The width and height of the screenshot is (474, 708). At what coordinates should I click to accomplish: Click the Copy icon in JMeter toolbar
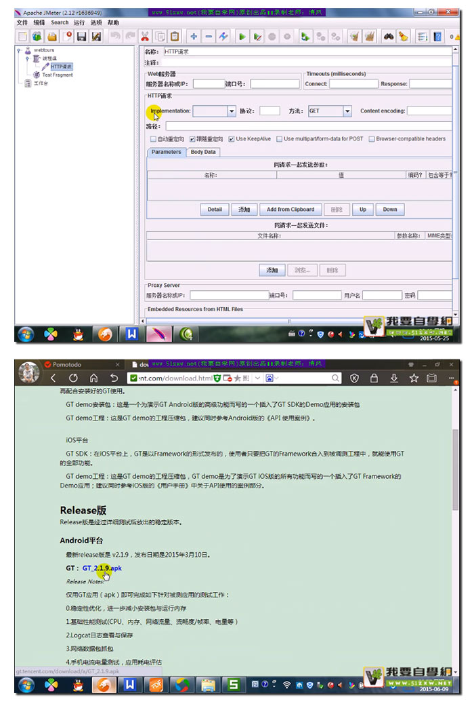pos(160,37)
